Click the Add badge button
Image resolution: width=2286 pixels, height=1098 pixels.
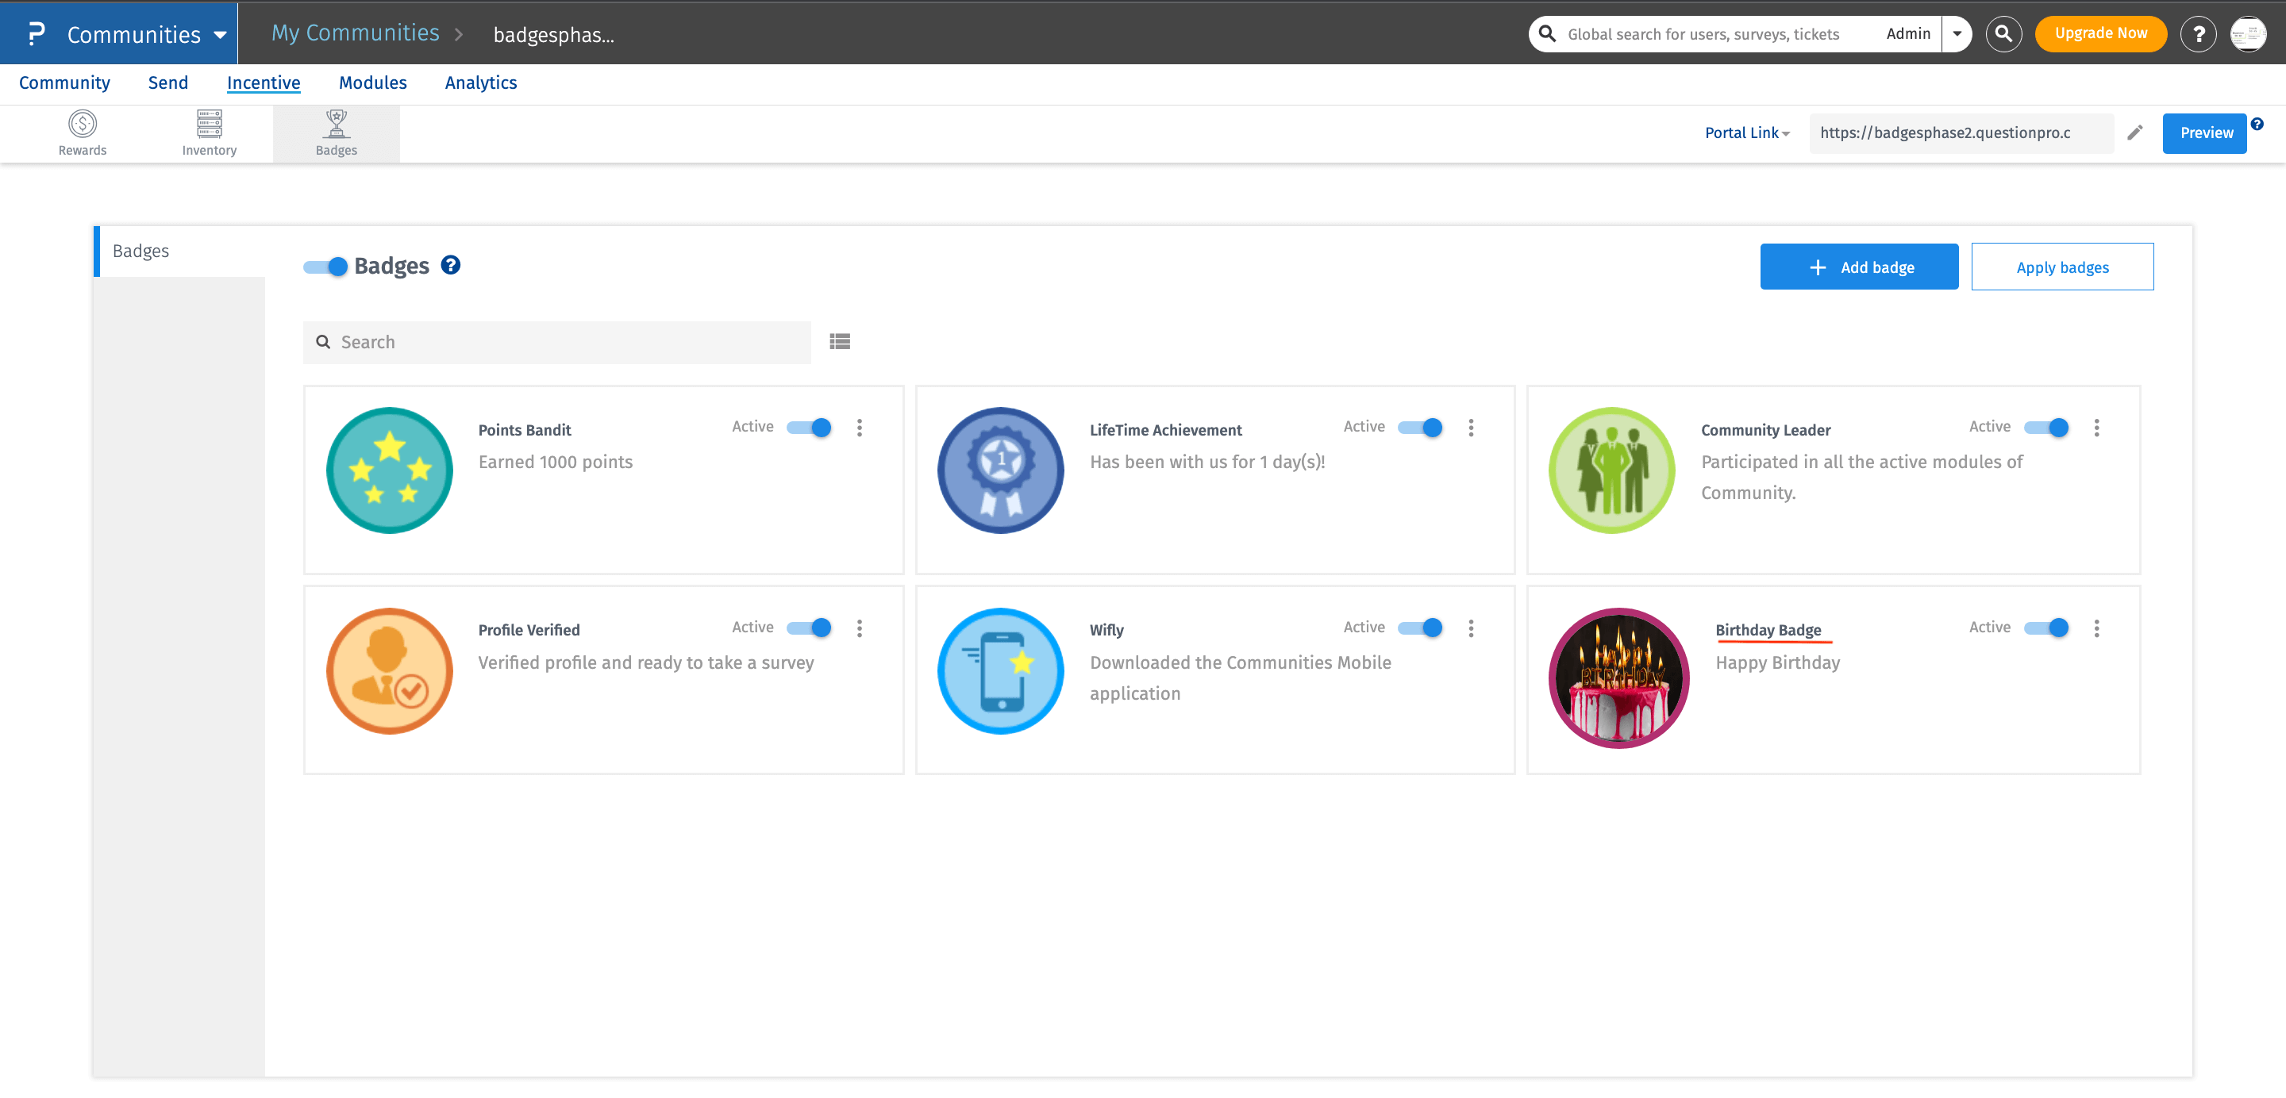1858,267
